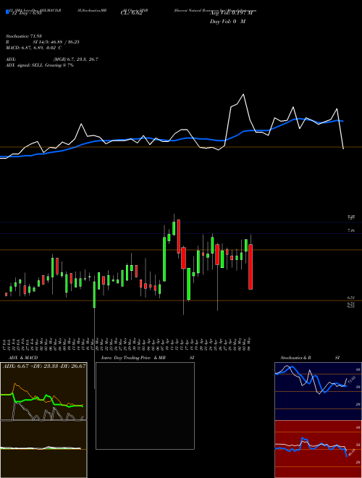362x478 pixels.
Task: Click the 6.51 price axis label
Action: [x=351, y=298]
